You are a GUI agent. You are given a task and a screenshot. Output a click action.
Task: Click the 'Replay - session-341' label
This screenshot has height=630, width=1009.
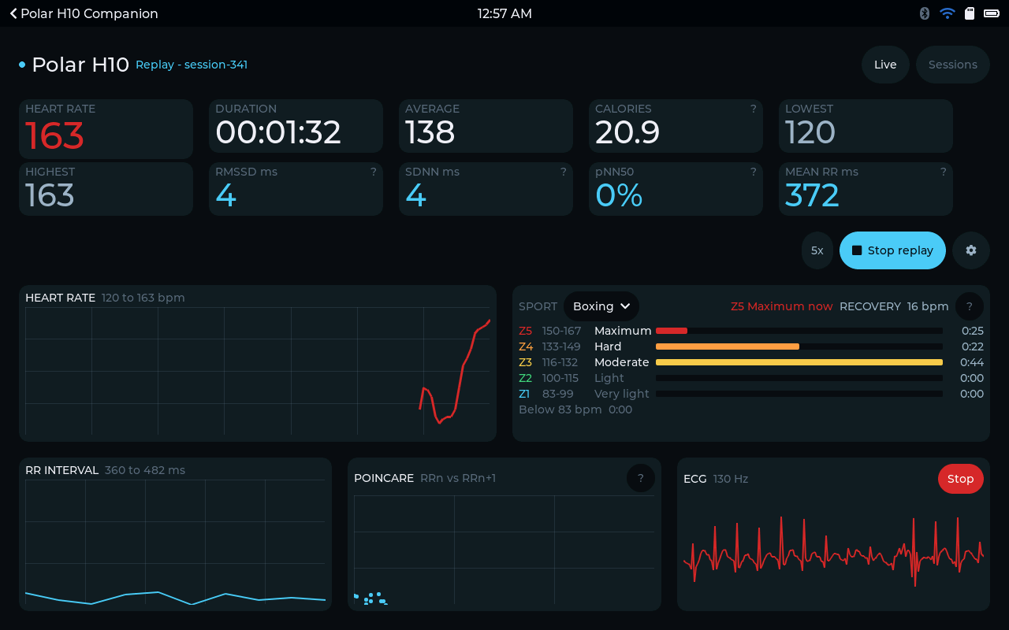[x=192, y=65]
